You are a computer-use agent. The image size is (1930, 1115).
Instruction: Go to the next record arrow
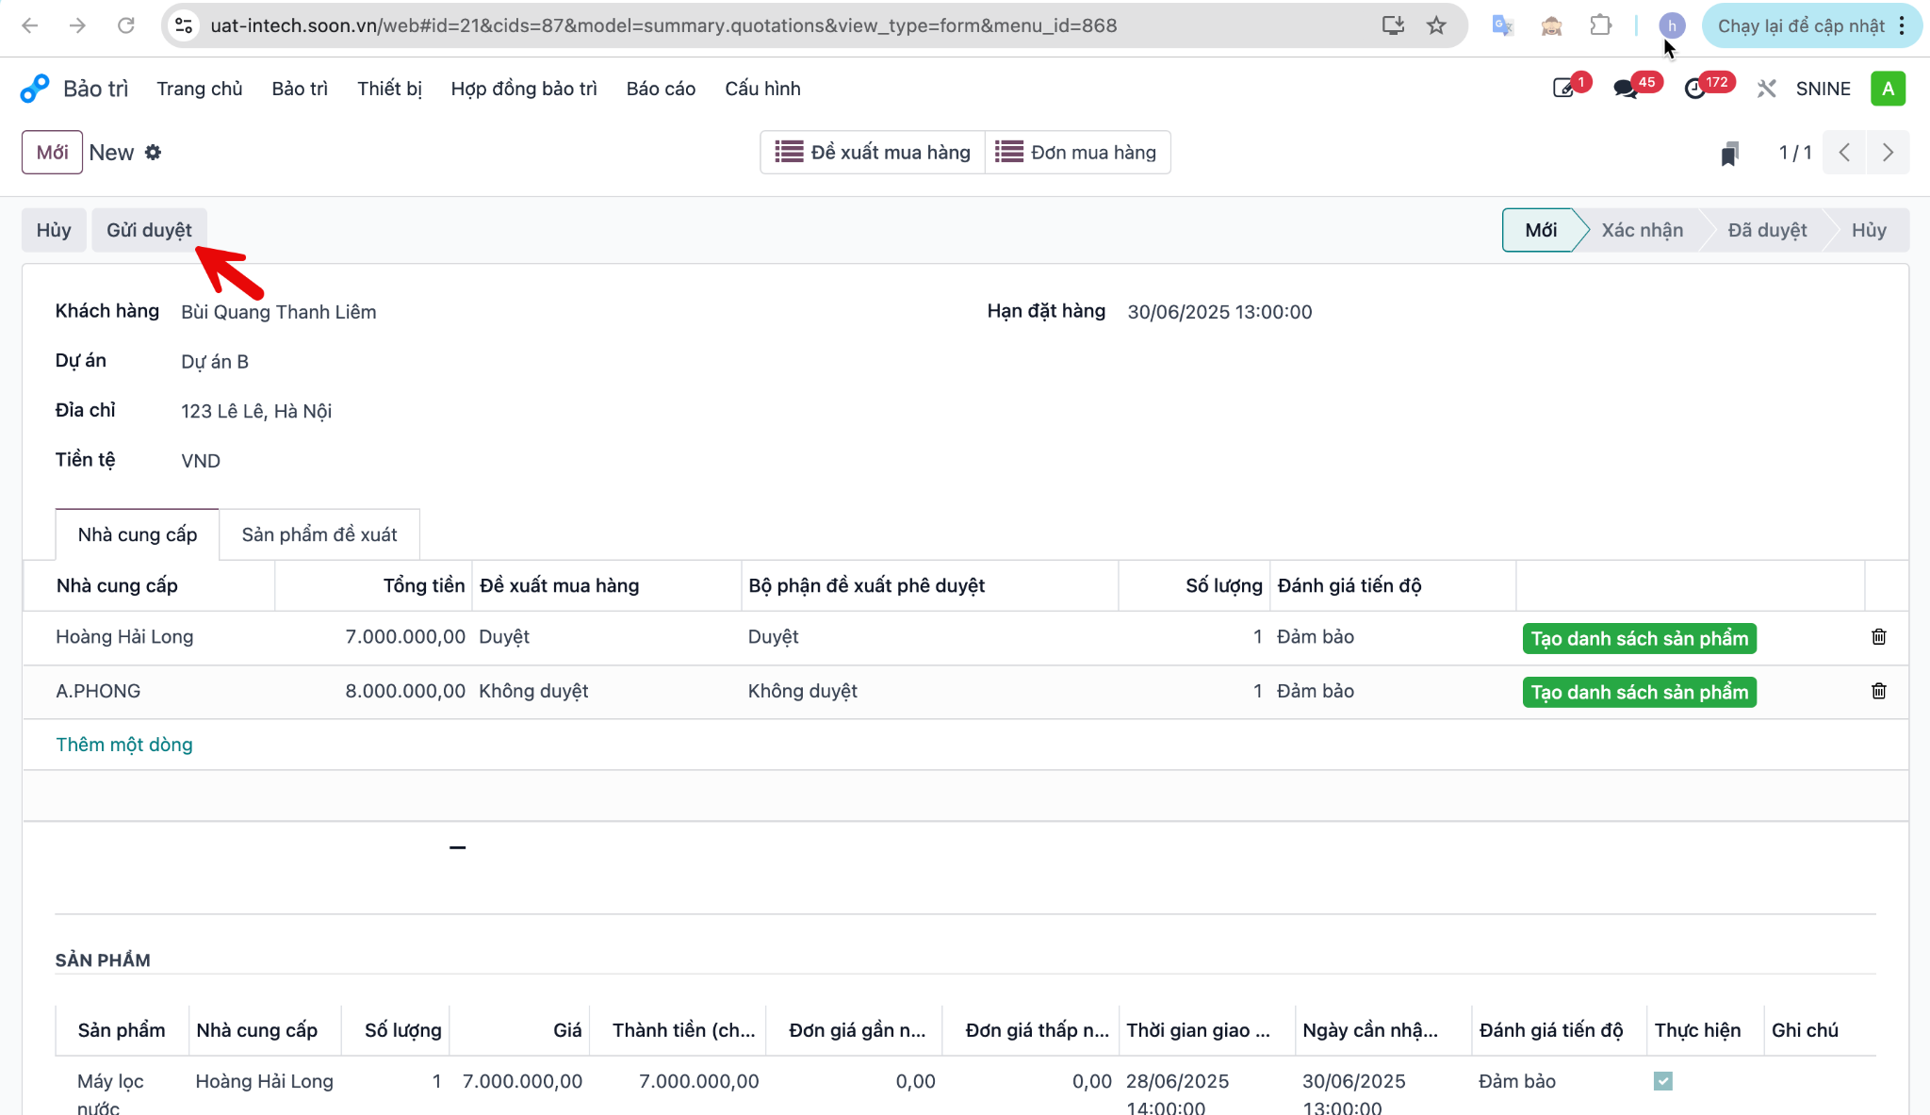[1888, 153]
